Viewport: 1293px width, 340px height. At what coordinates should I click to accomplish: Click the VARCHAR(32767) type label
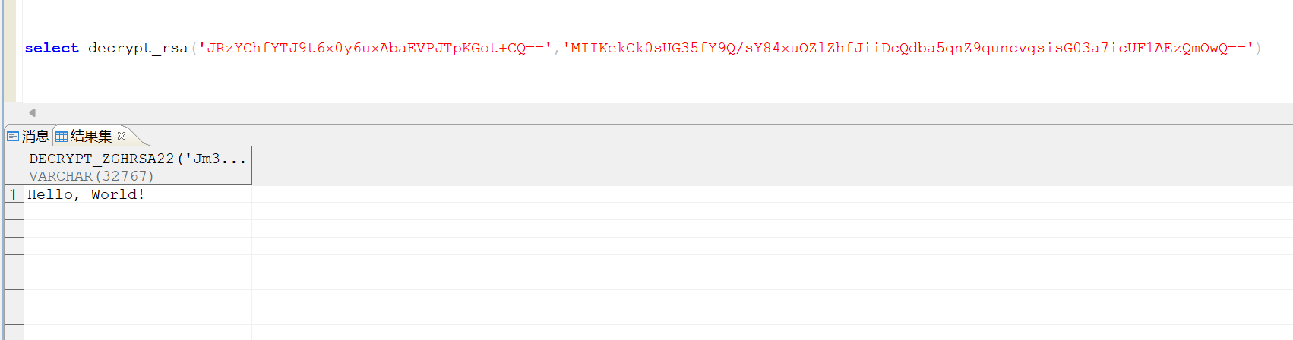tap(91, 176)
